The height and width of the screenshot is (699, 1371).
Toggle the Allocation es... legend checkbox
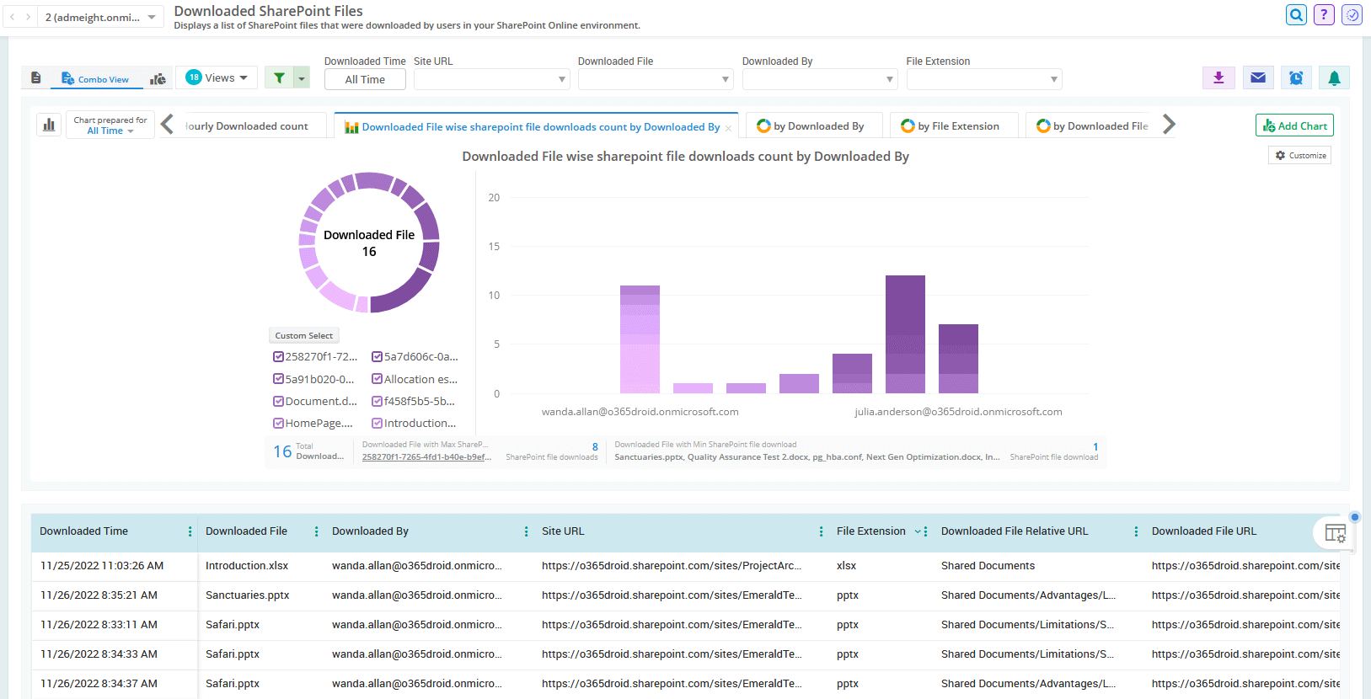point(377,379)
